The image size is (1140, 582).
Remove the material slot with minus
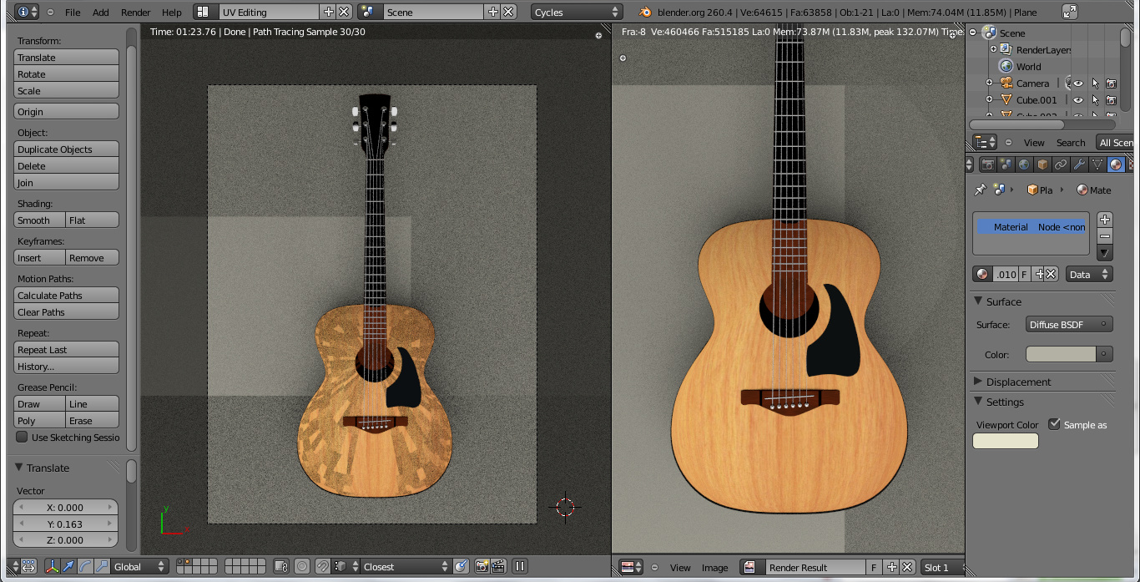1105,235
